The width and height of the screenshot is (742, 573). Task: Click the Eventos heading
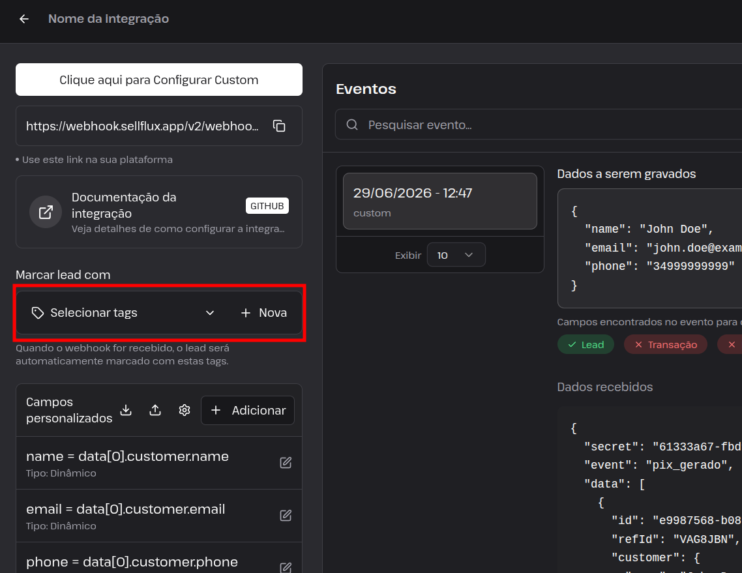(x=366, y=89)
